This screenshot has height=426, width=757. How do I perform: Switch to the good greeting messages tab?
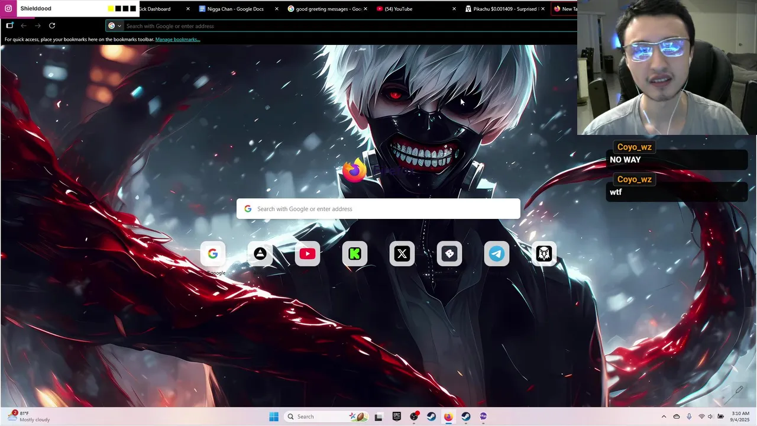coord(323,9)
